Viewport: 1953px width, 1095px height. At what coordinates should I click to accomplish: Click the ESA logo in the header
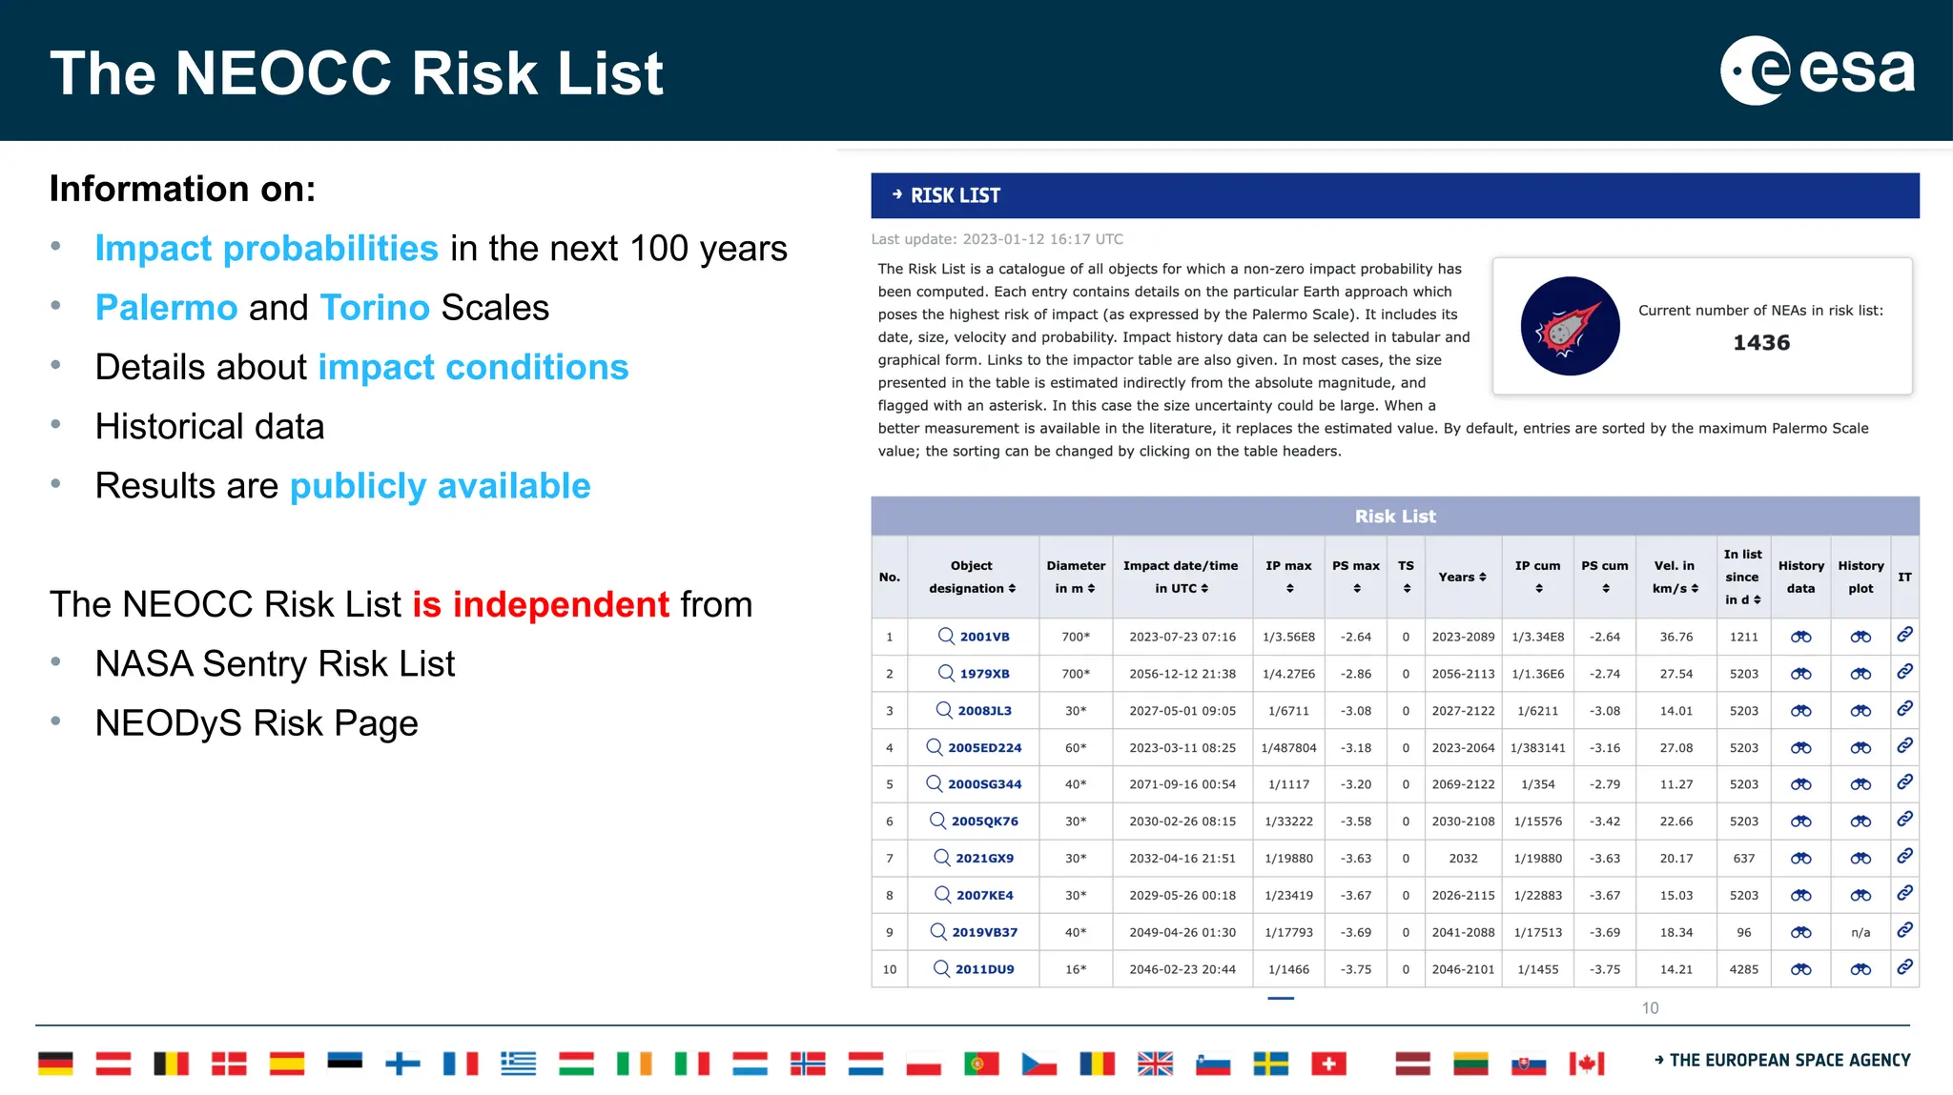click(1818, 71)
